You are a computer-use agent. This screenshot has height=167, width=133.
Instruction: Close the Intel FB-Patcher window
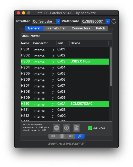(x=18, y=13)
